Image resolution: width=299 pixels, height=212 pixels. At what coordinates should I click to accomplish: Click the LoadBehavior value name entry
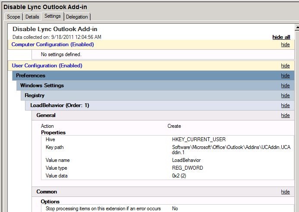point(186,160)
